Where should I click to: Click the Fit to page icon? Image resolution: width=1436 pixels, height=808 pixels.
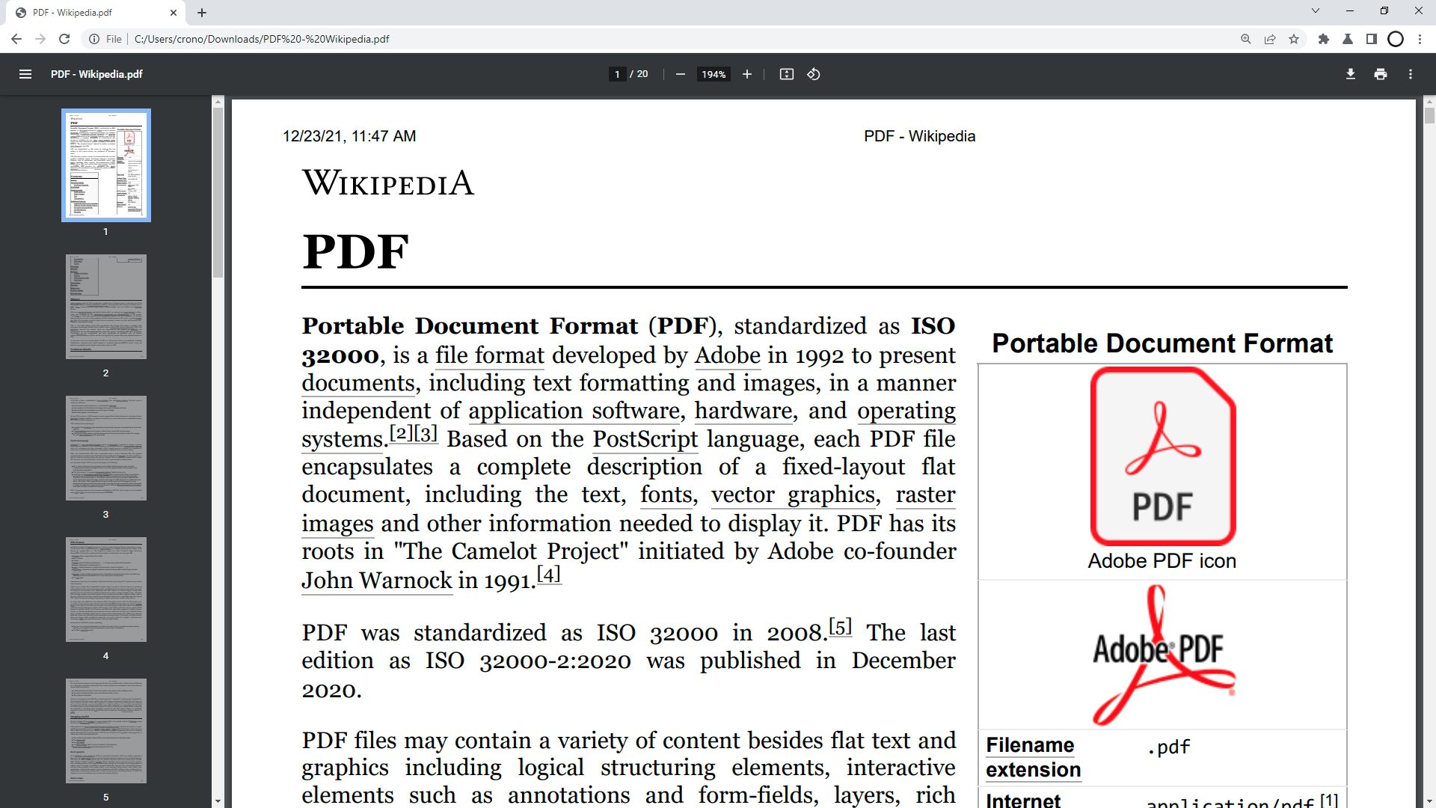point(786,74)
